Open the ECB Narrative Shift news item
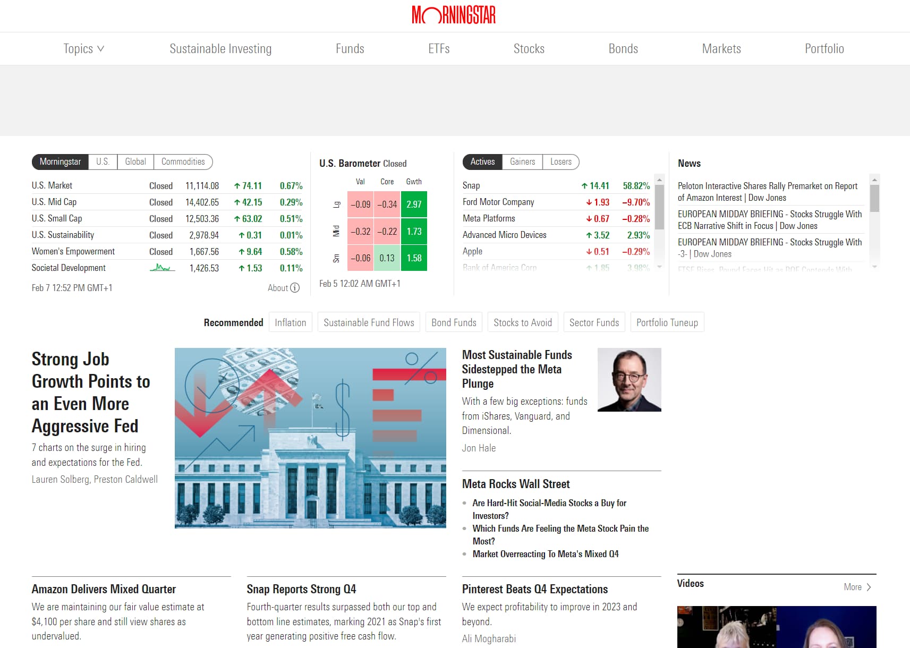This screenshot has width=910, height=648. (x=770, y=220)
